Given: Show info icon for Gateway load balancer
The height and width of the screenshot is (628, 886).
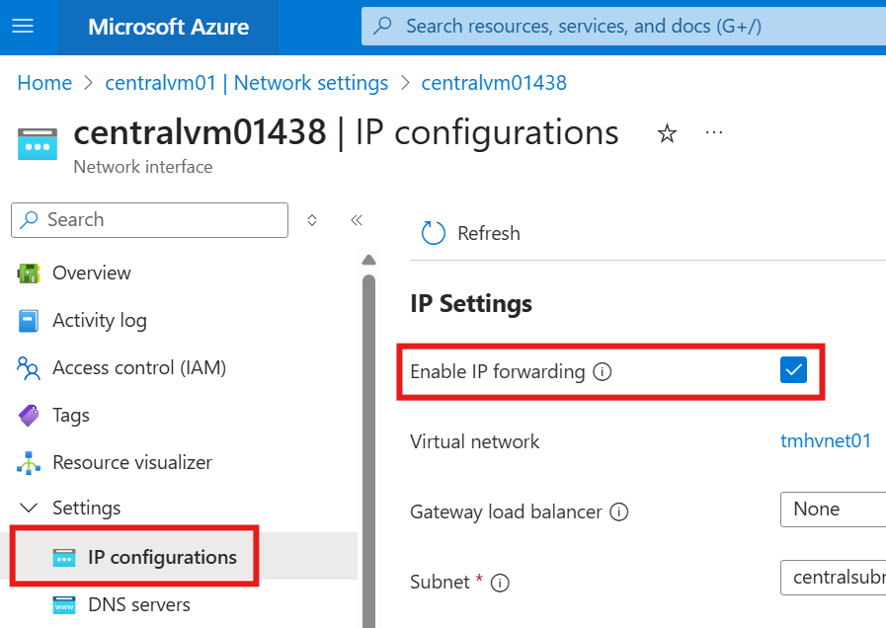Looking at the screenshot, I should pos(618,511).
